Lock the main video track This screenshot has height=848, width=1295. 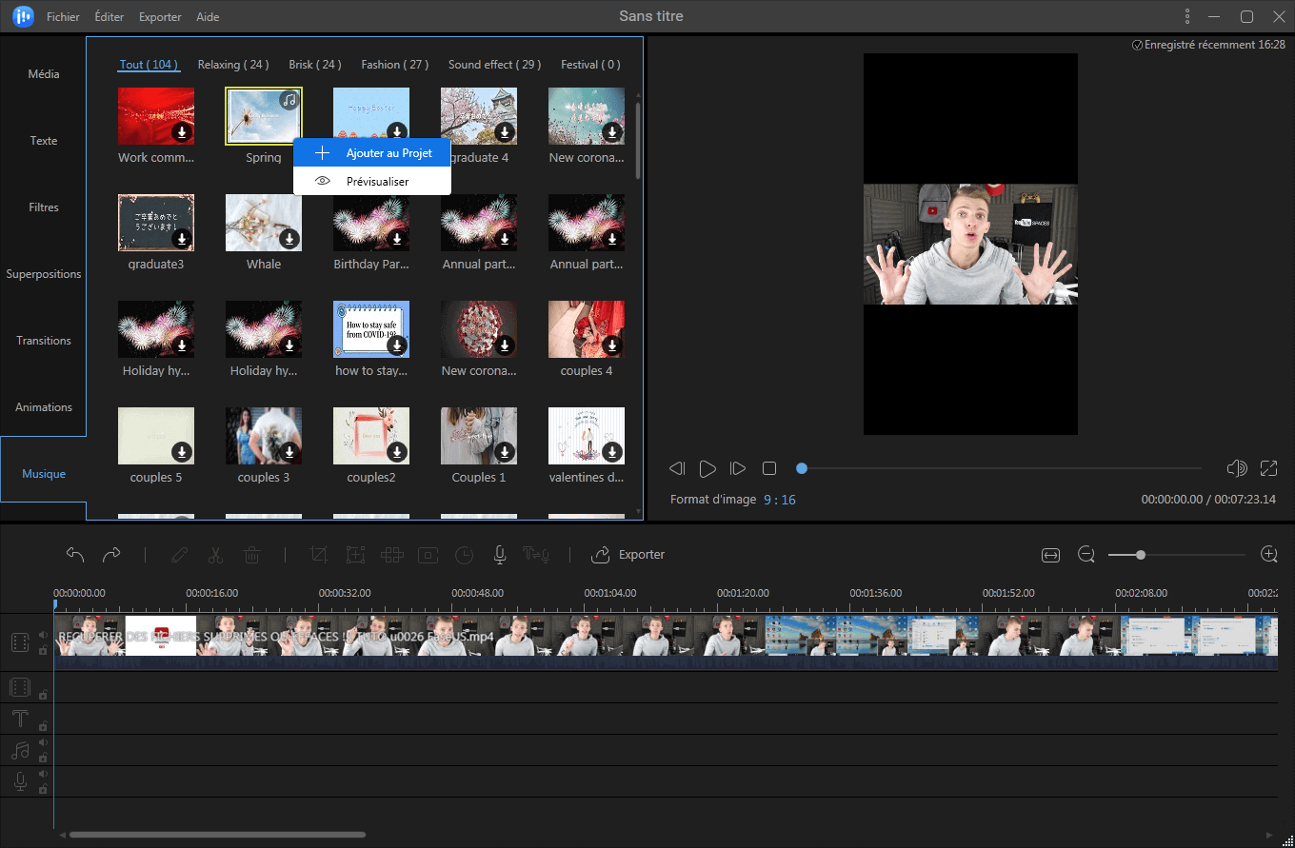[43, 650]
